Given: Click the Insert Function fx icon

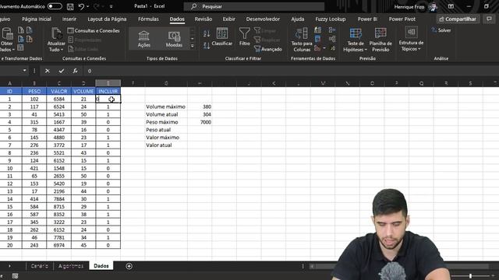Looking at the screenshot, I should tap(75, 71).
